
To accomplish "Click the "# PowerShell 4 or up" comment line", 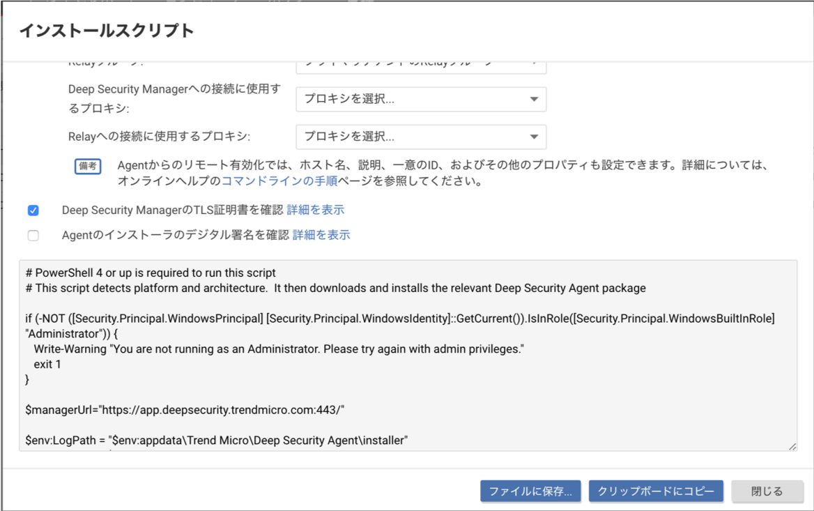I will (x=151, y=273).
